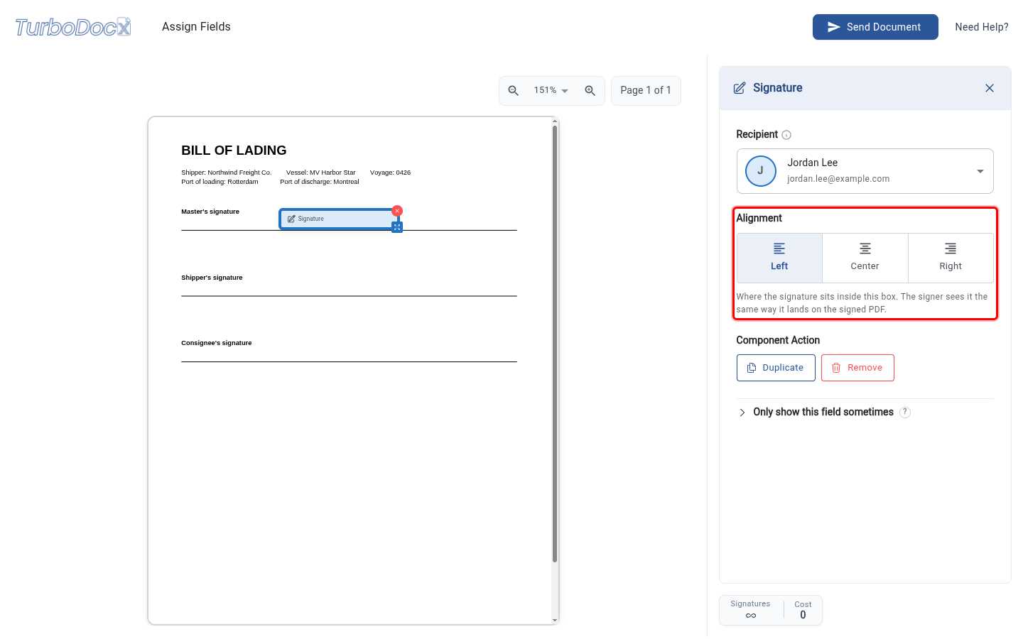Click the scrollbar up arrow
This screenshot has height=639, width=1023.
coord(555,121)
